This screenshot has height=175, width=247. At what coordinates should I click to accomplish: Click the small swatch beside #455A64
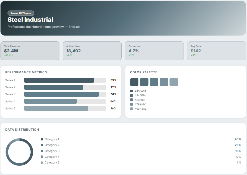pos(131,91)
